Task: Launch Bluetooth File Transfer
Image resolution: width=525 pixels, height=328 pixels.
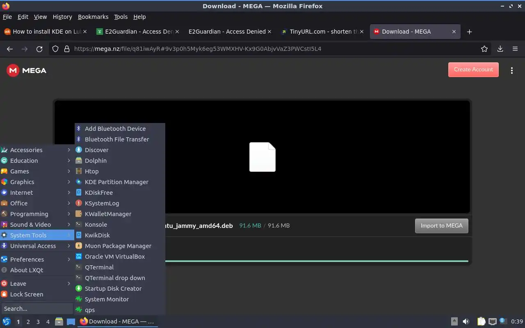Action: [x=120, y=139]
